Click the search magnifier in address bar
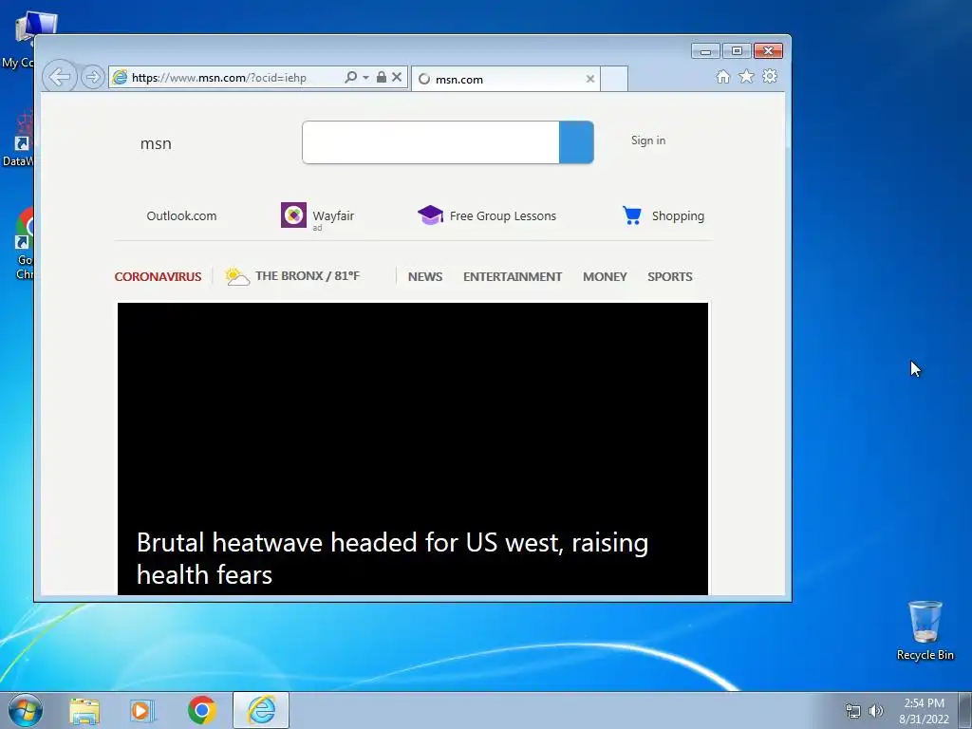The height and width of the screenshot is (729, 972). pyautogui.click(x=351, y=78)
